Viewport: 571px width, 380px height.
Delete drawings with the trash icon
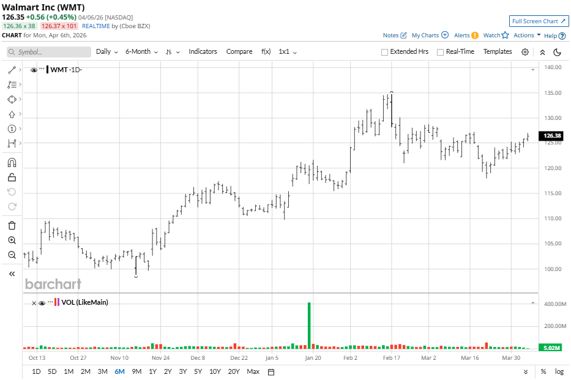coord(12,226)
